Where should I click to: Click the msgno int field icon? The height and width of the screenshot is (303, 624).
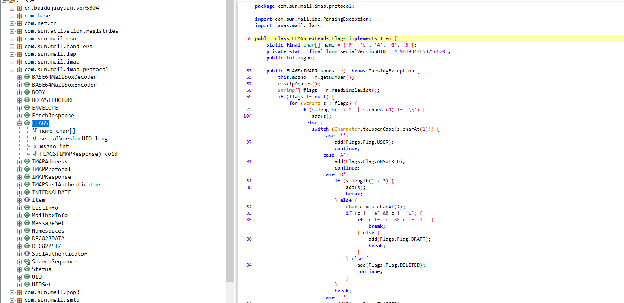[35, 146]
